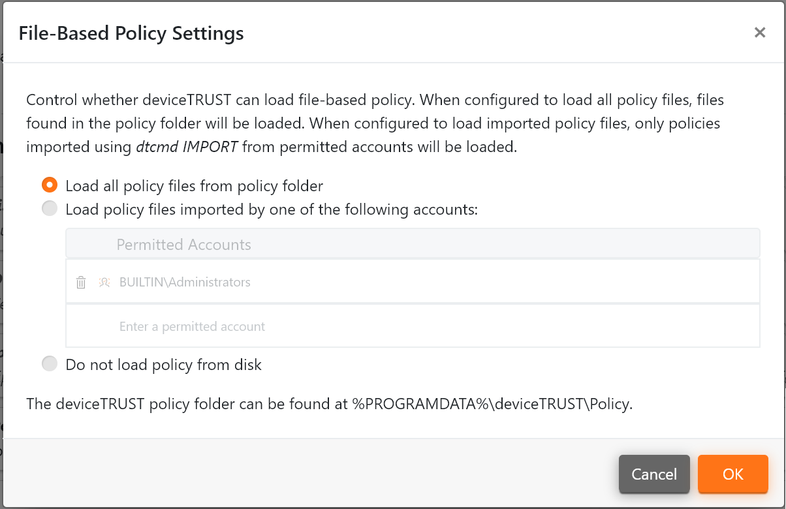The height and width of the screenshot is (509, 786).
Task: Confirm the settings with OK
Action: pyautogui.click(x=732, y=474)
